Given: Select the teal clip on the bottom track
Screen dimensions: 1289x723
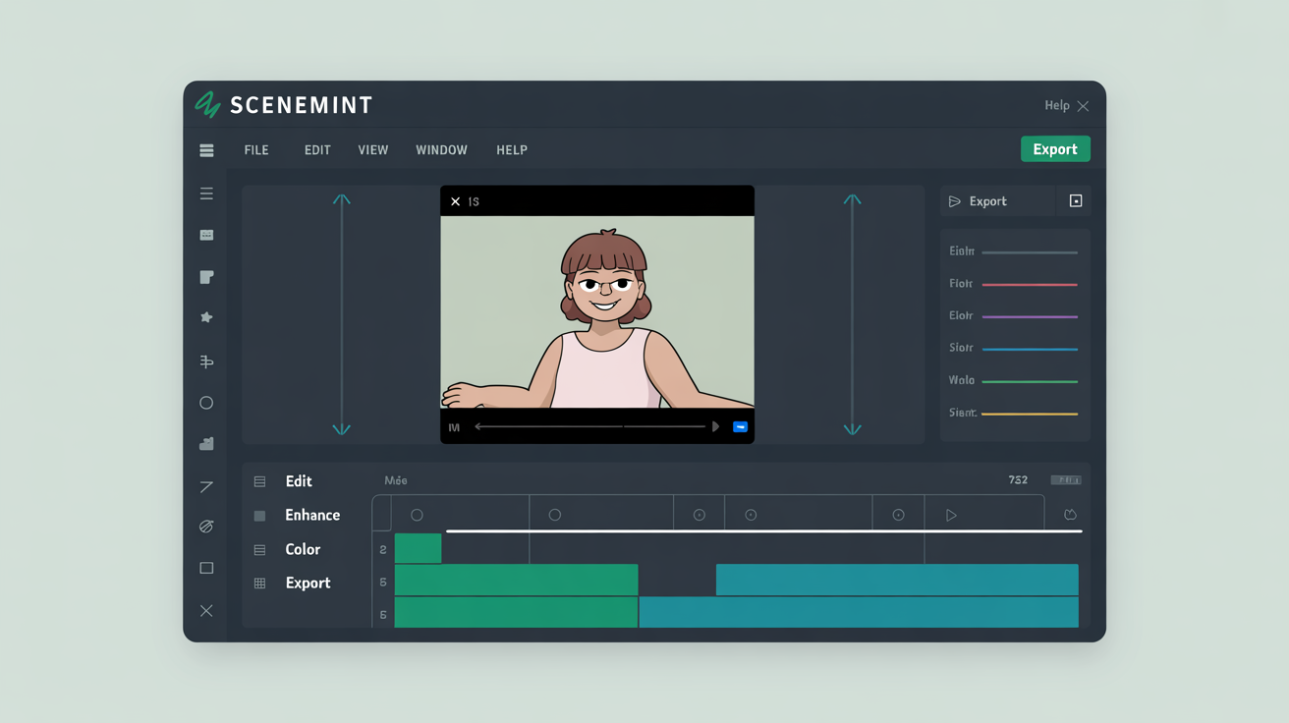Looking at the screenshot, I should click(x=859, y=612).
